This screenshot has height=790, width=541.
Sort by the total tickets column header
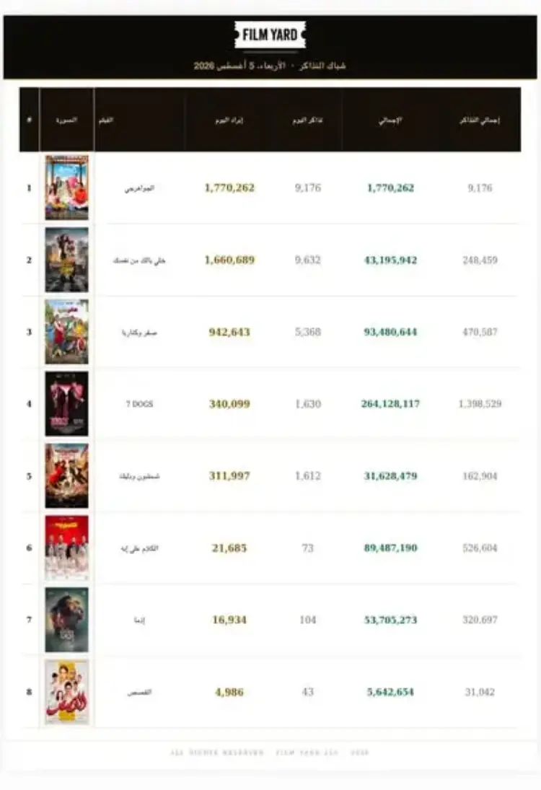(480, 120)
